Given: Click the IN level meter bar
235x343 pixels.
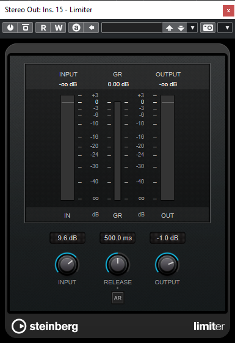Looking at the screenshot, I should click(67, 147).
